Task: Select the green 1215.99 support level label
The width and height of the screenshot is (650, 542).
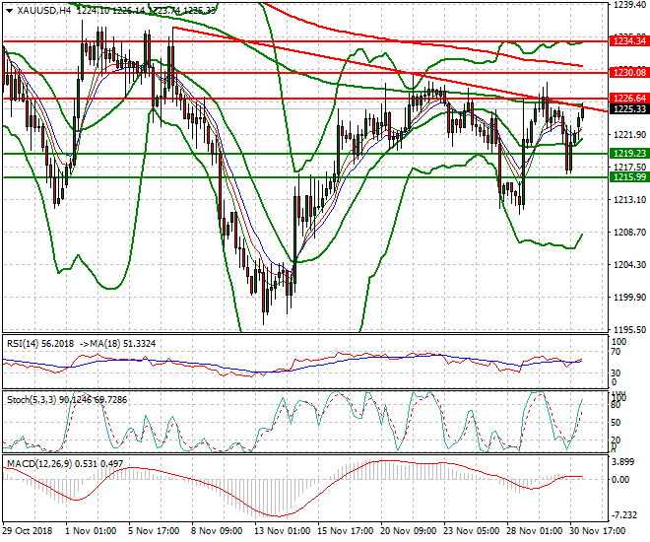Action: [x=629, y=177]
